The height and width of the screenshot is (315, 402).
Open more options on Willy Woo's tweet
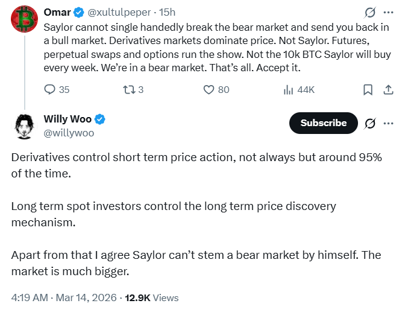[x=389, y=123]
